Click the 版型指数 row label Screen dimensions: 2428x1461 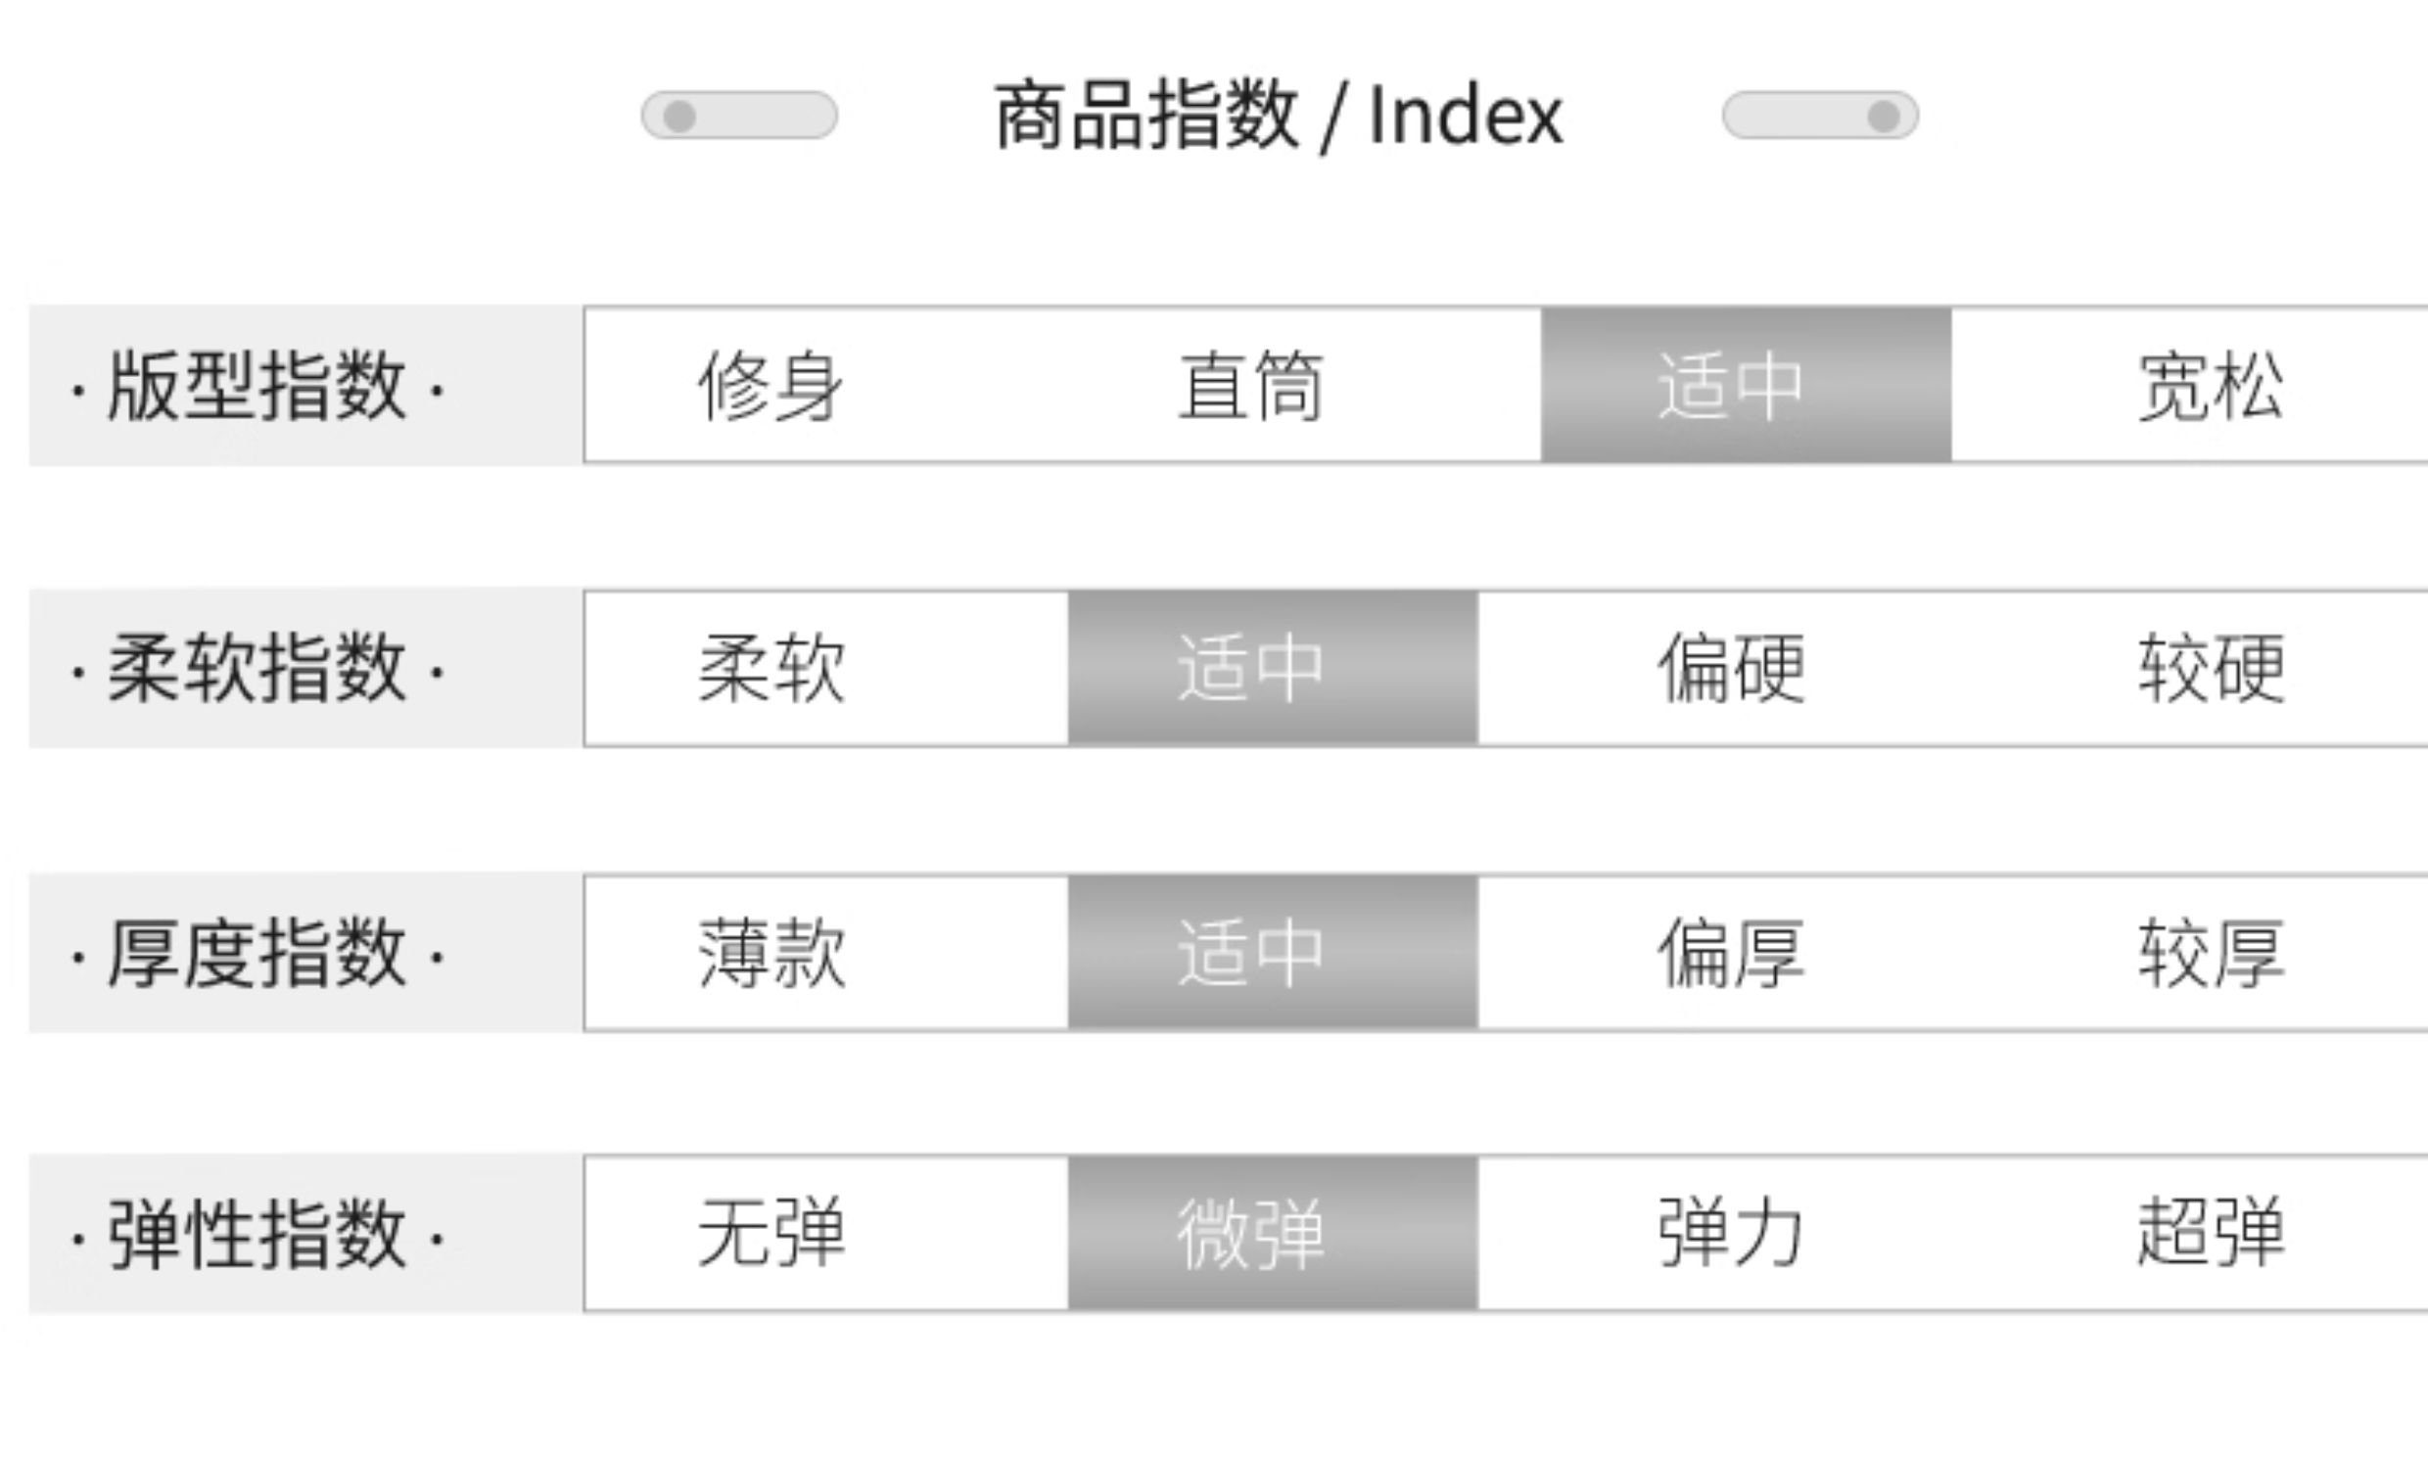pos(257,386)
